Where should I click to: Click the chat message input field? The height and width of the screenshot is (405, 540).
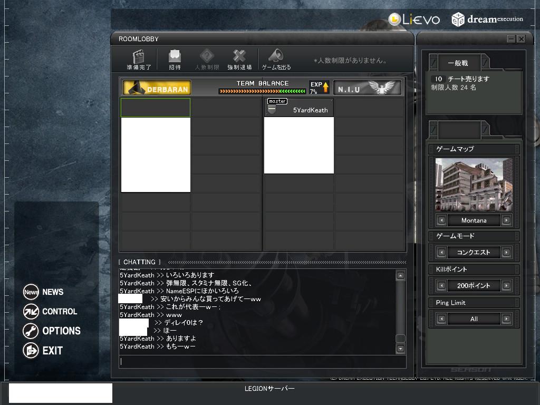pos(262,362)
